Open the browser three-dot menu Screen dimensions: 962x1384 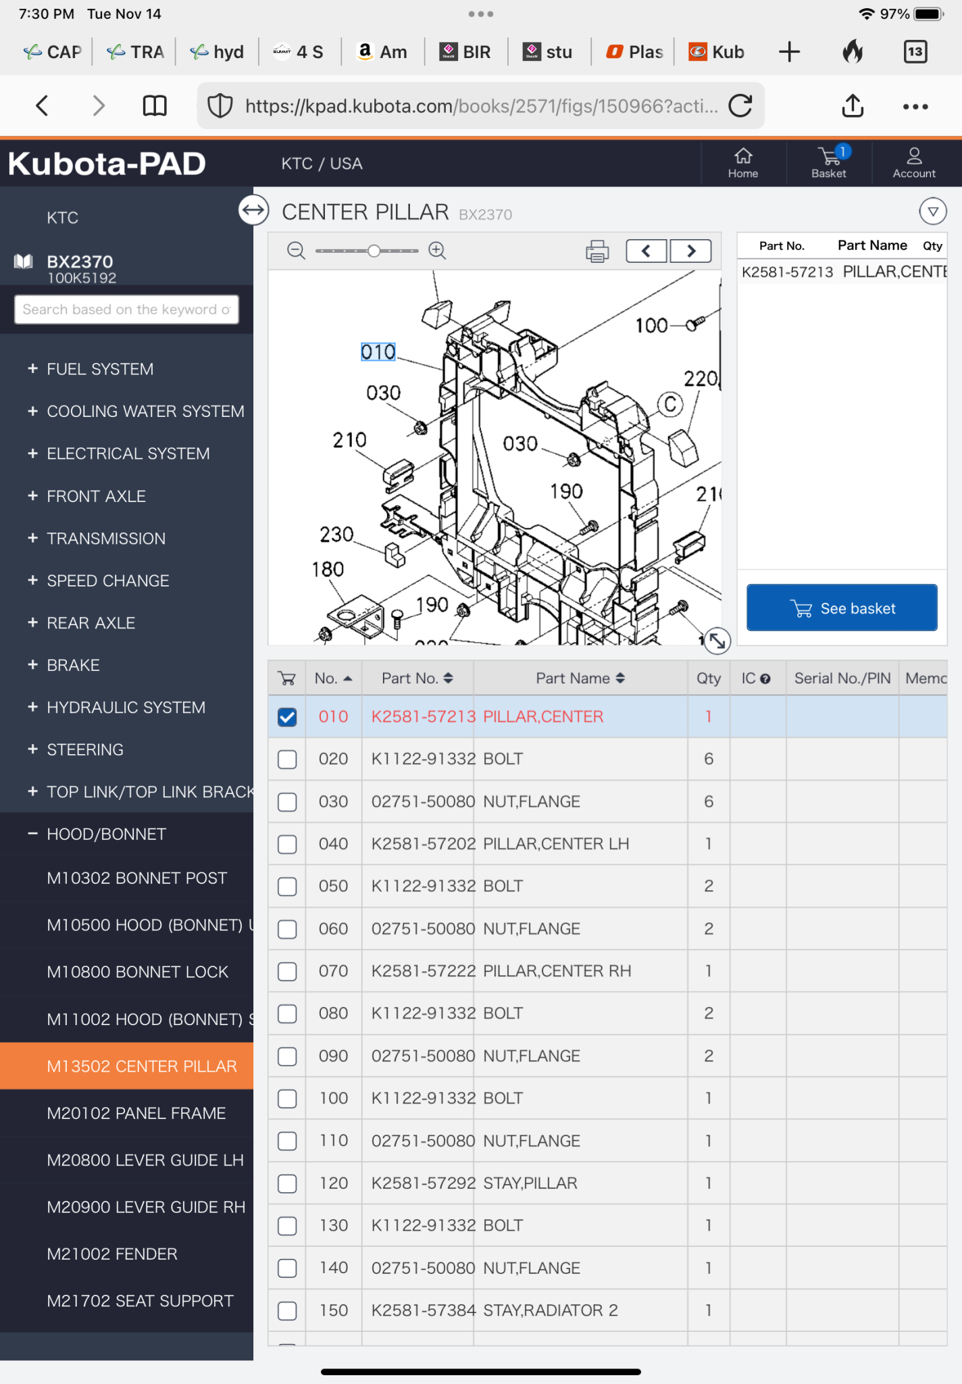click(915, 106)
